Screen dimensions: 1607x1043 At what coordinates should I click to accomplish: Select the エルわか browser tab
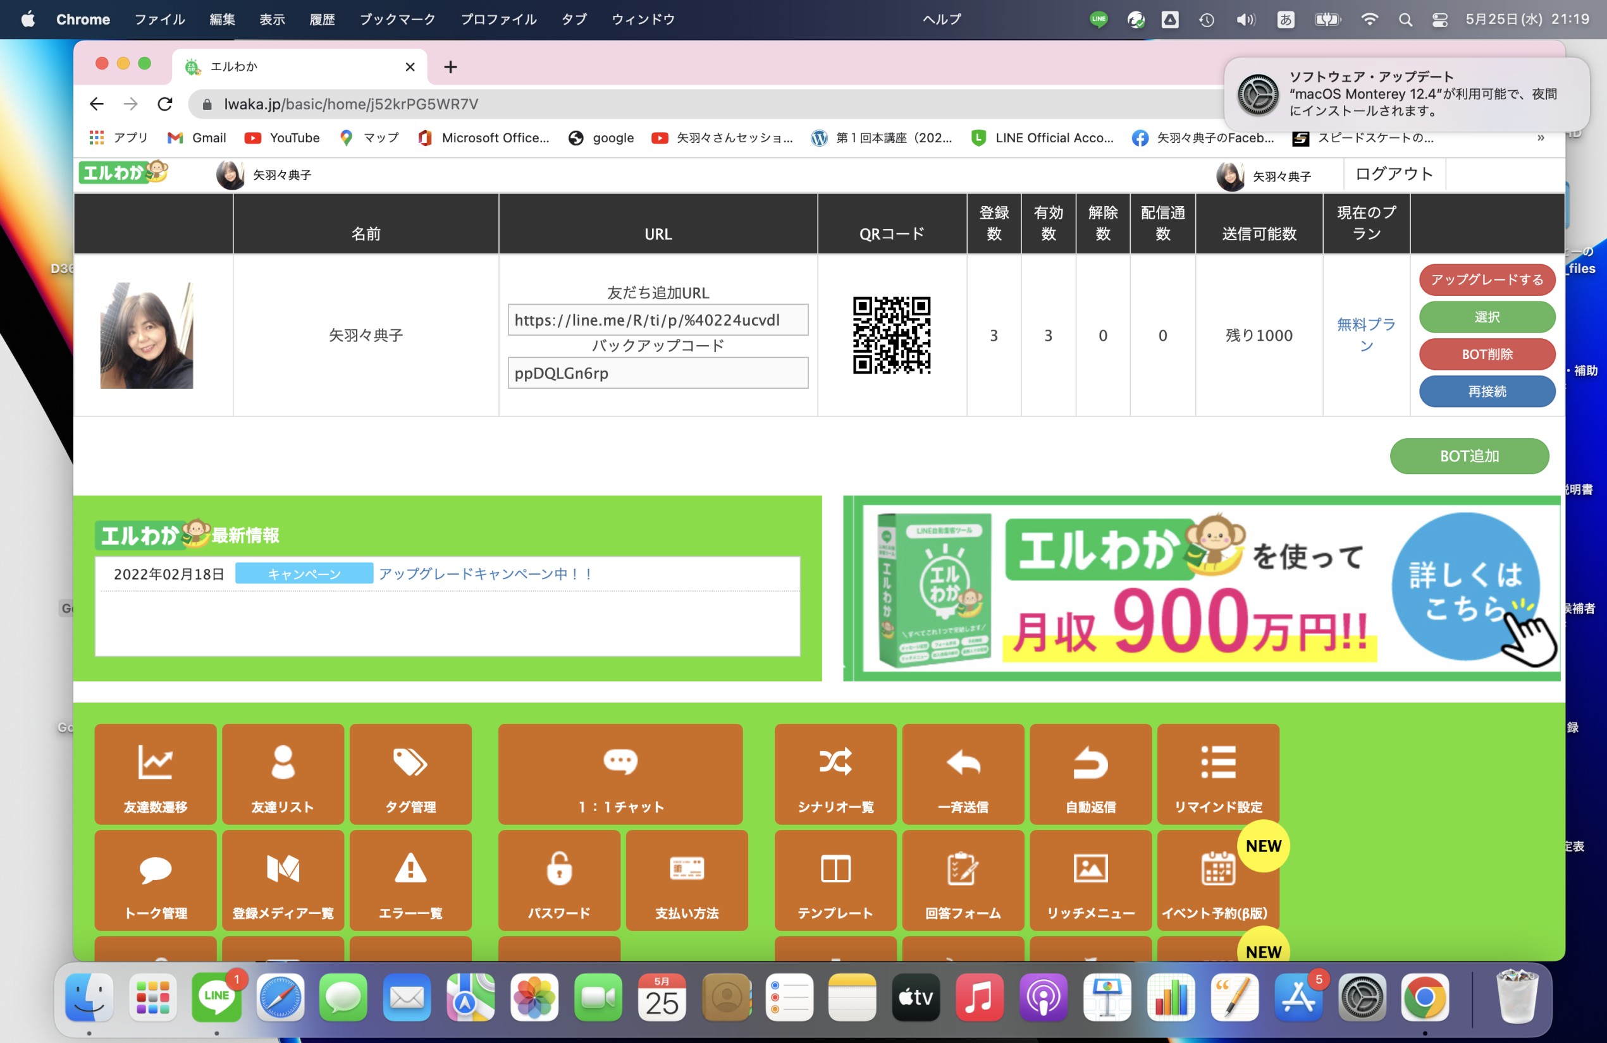(x=300, y=66)
